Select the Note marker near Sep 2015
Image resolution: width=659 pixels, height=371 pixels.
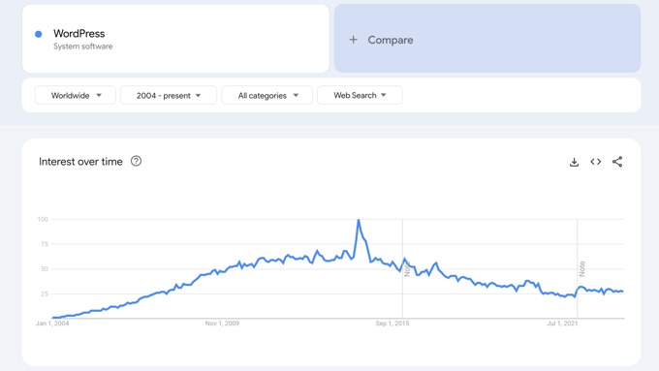point(407,269)
